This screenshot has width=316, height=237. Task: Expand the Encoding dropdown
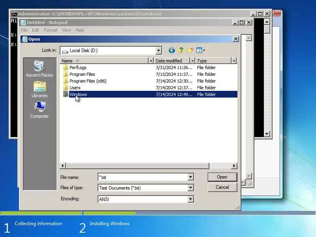point(190,199)
